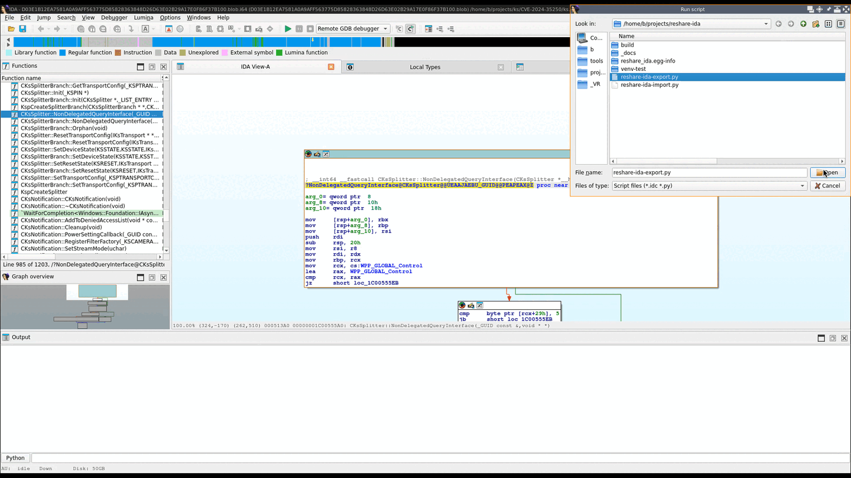The height and width of the screenshot is (478, 851).
Task: Jump forward using the right arrow navigation icon
Action: click(x=57, y=28)
